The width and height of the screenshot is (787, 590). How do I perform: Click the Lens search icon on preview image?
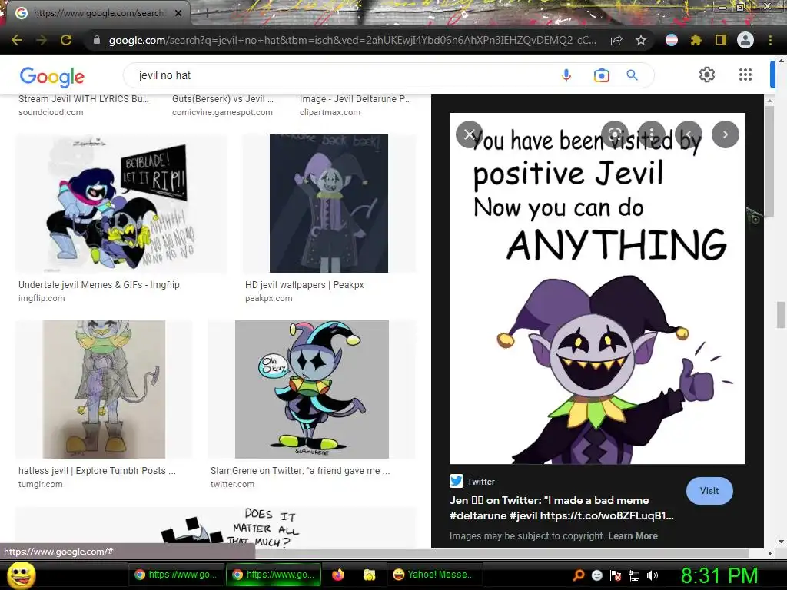coord(615,134)
